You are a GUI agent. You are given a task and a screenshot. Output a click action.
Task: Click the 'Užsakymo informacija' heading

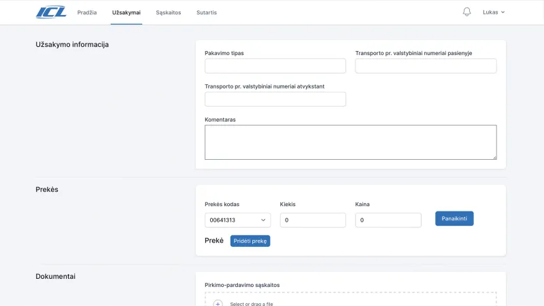click(x=72, y=44)
